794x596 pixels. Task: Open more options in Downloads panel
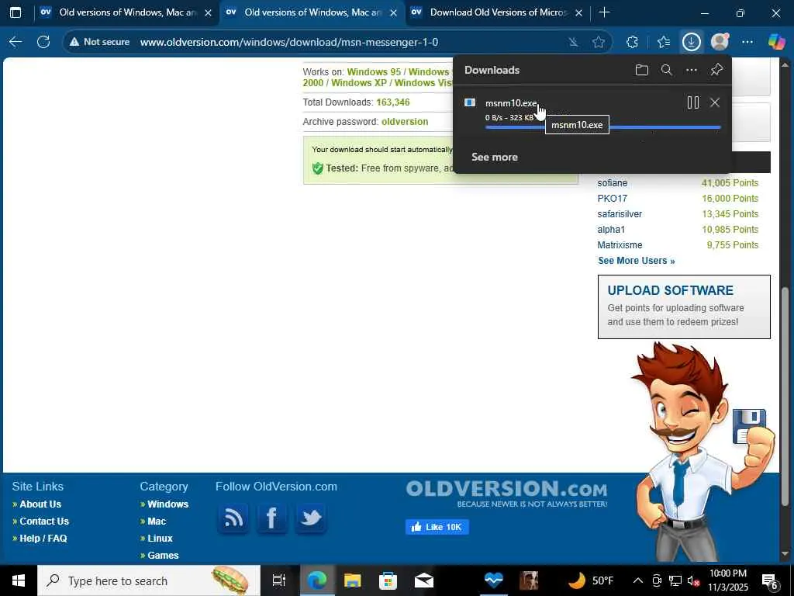tap(691, 70)
